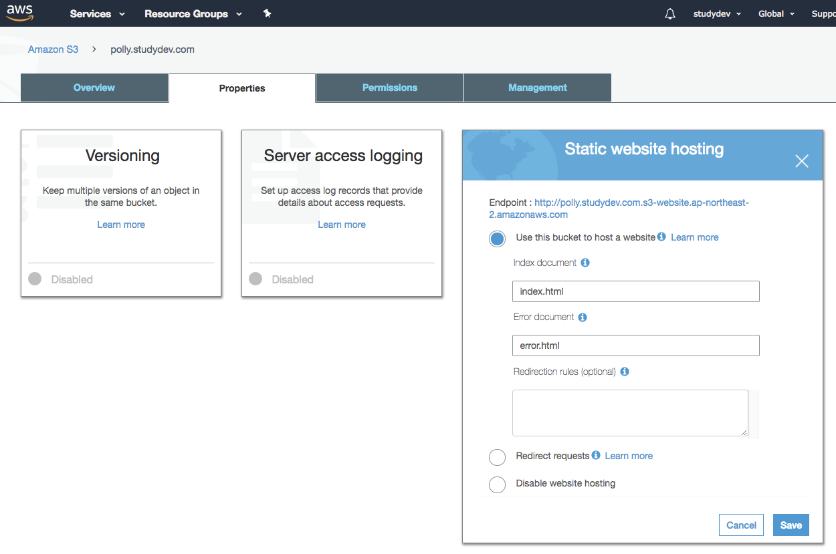Click info icon beside Index document

(x=585, y=263)
